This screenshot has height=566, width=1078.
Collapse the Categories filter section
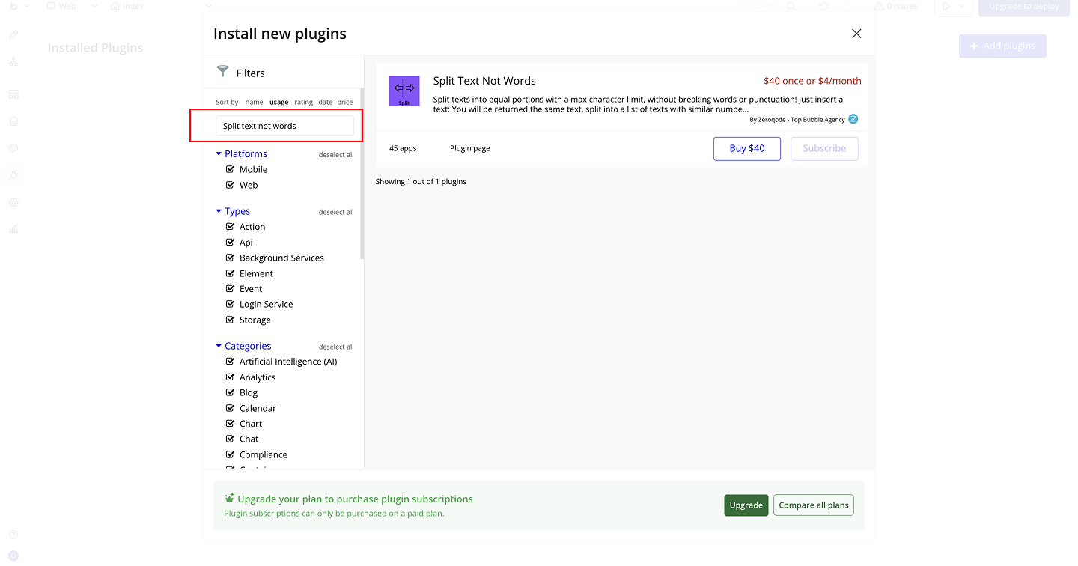click(x=219, y=346)
